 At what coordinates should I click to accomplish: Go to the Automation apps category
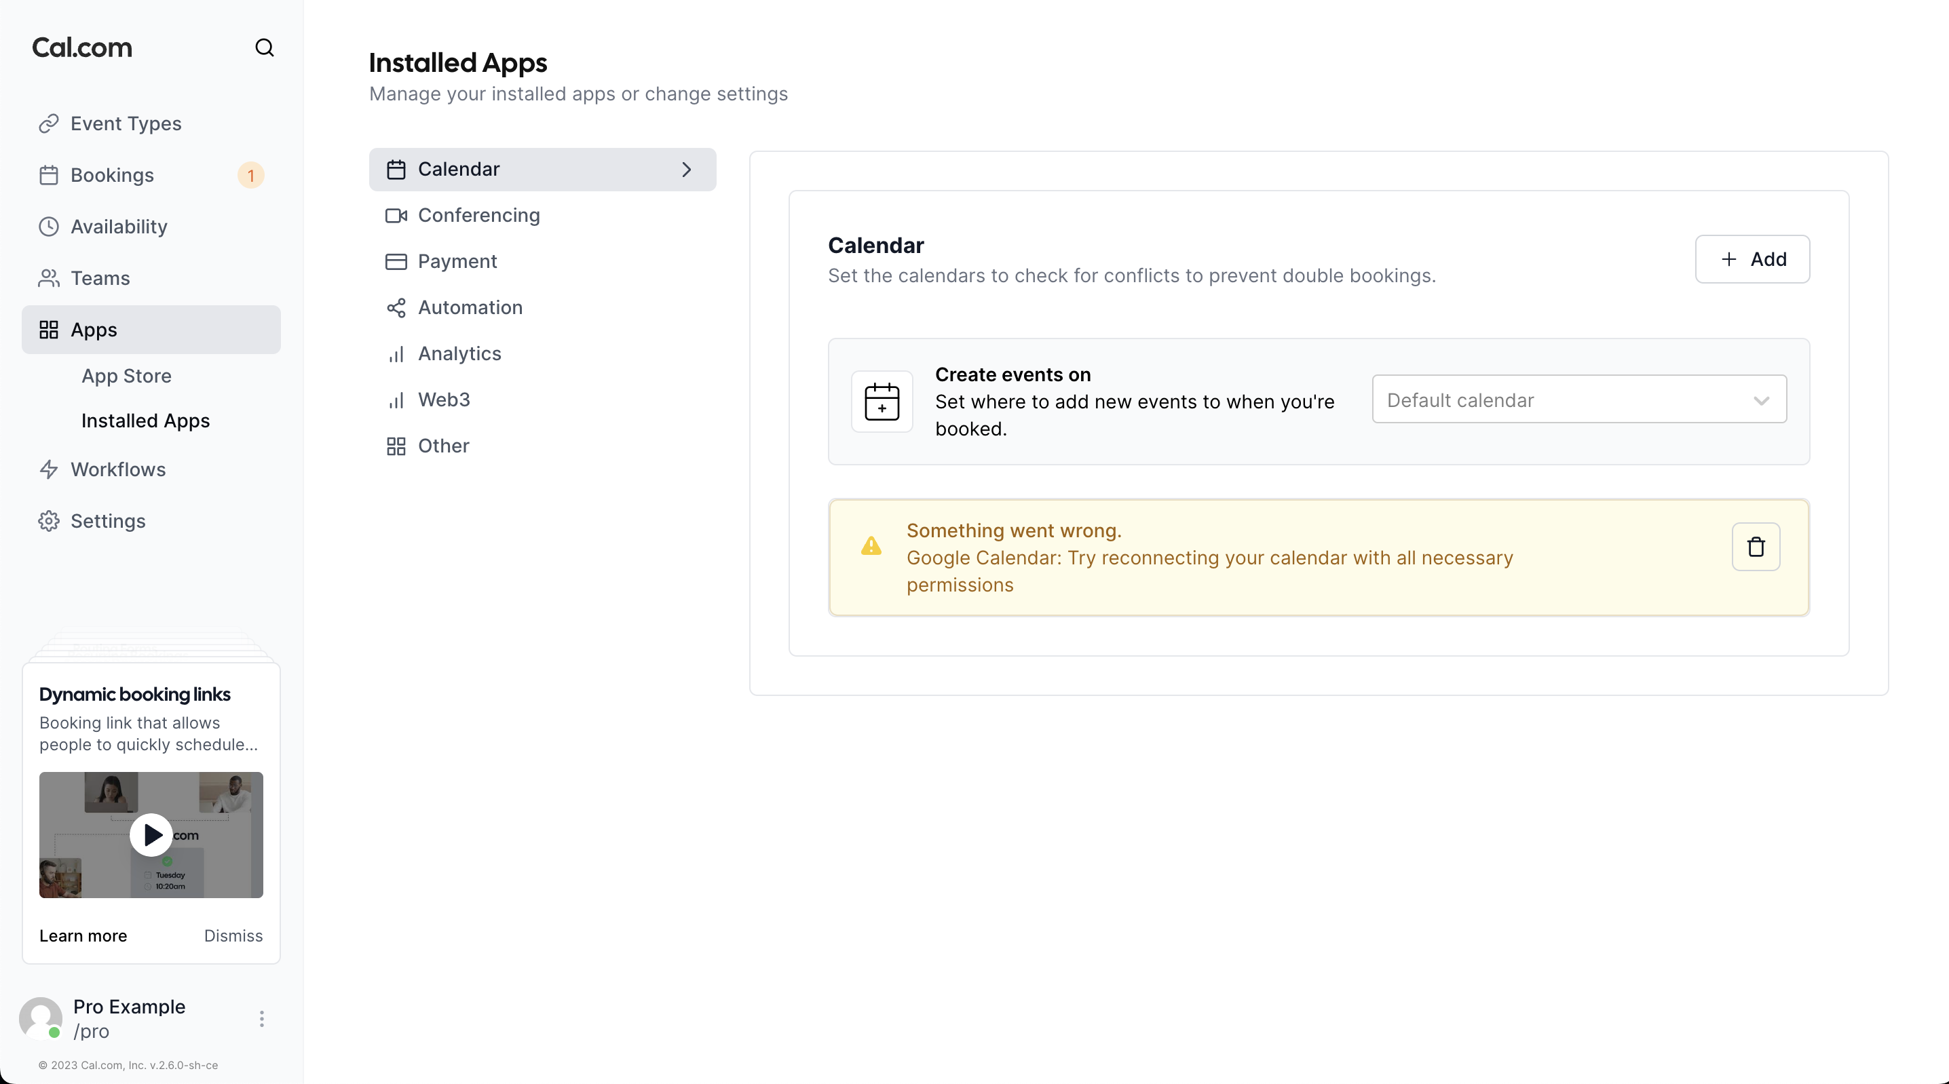click(470, 308)
